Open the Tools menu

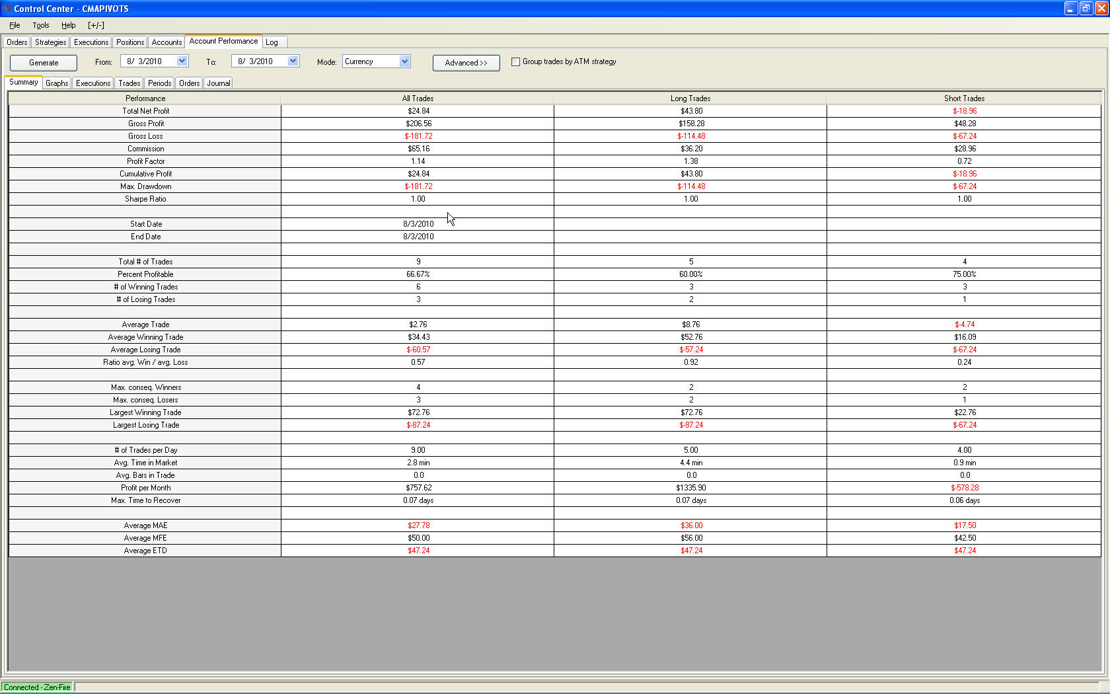[x=41, y=25]
